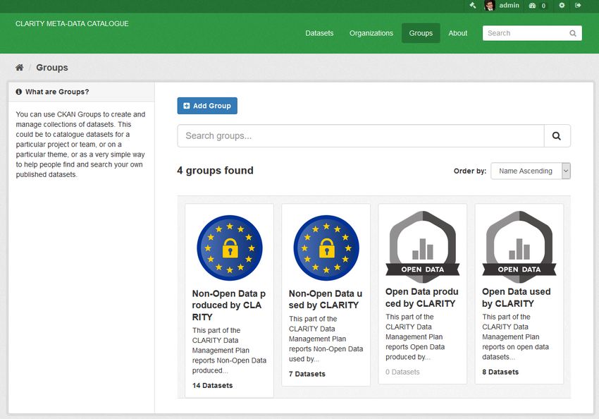599x419 pixels.
Task: Open the admin username link
Action: click(510, 6)
